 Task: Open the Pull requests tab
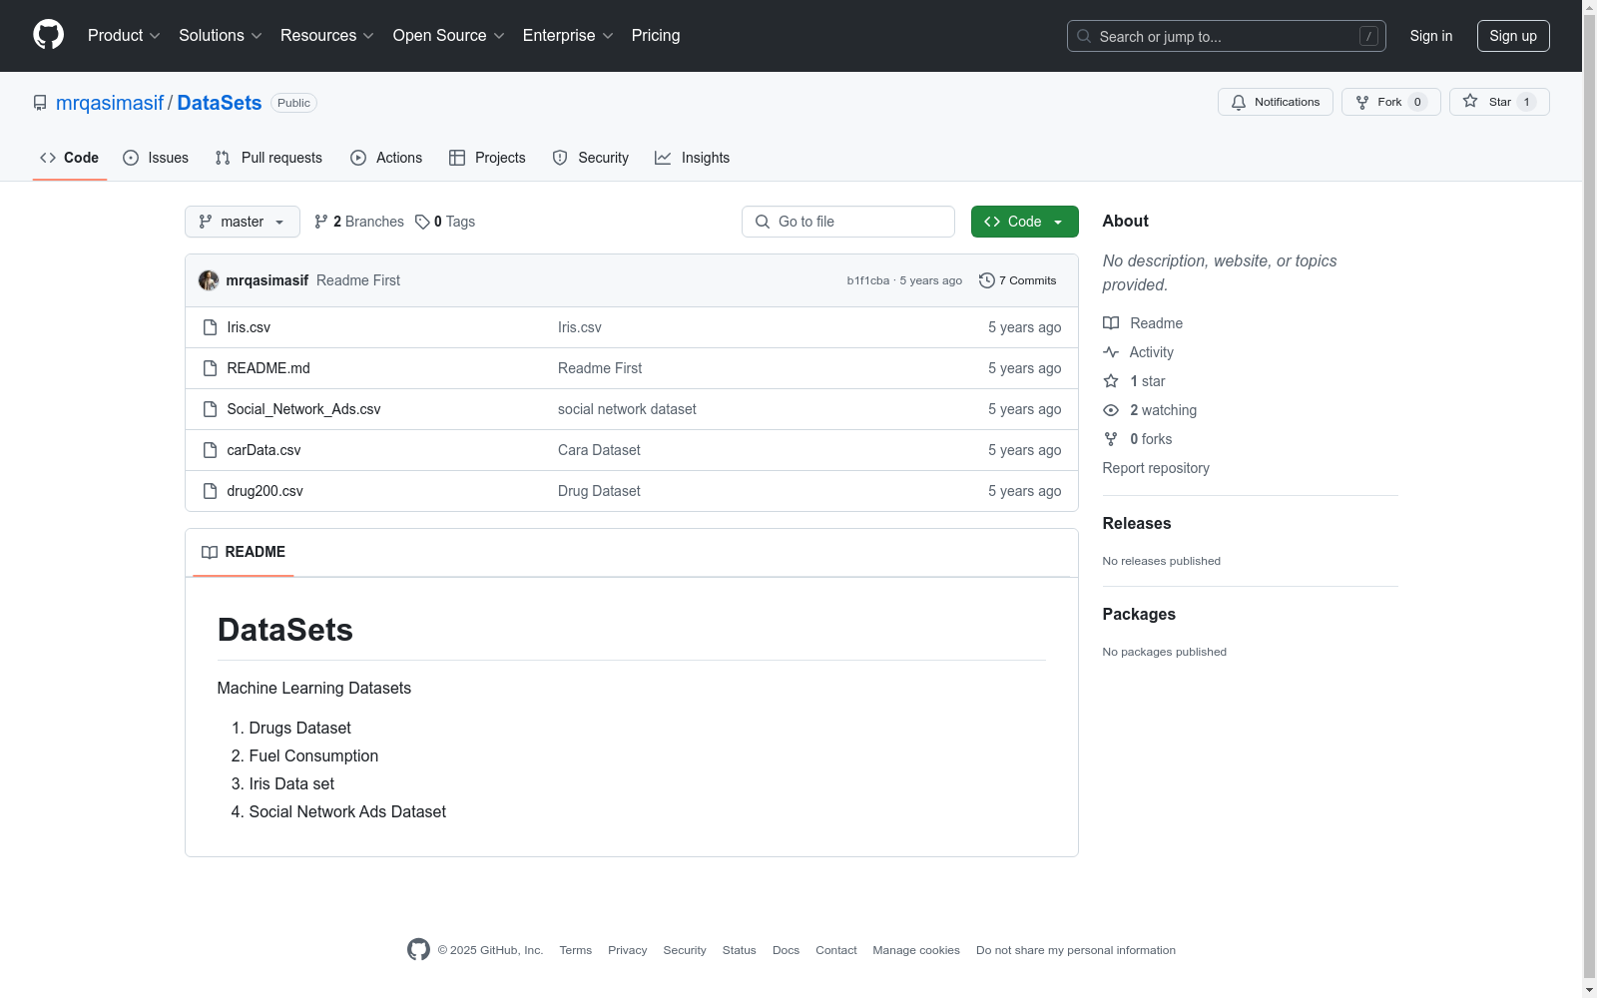point(268,158)
